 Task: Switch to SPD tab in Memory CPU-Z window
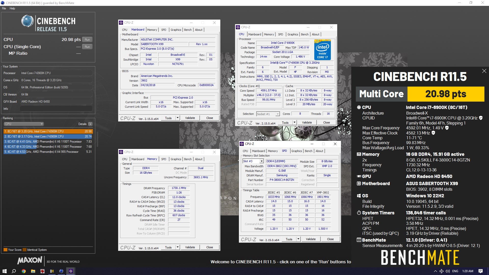(164, 159)
